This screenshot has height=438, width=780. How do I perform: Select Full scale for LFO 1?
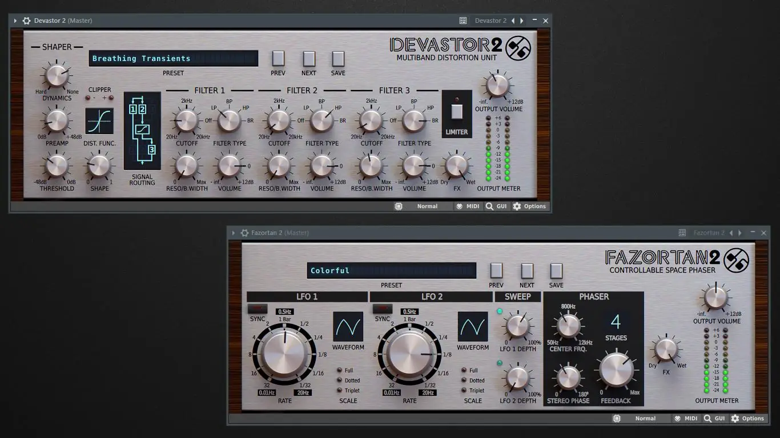click(340, 370)
